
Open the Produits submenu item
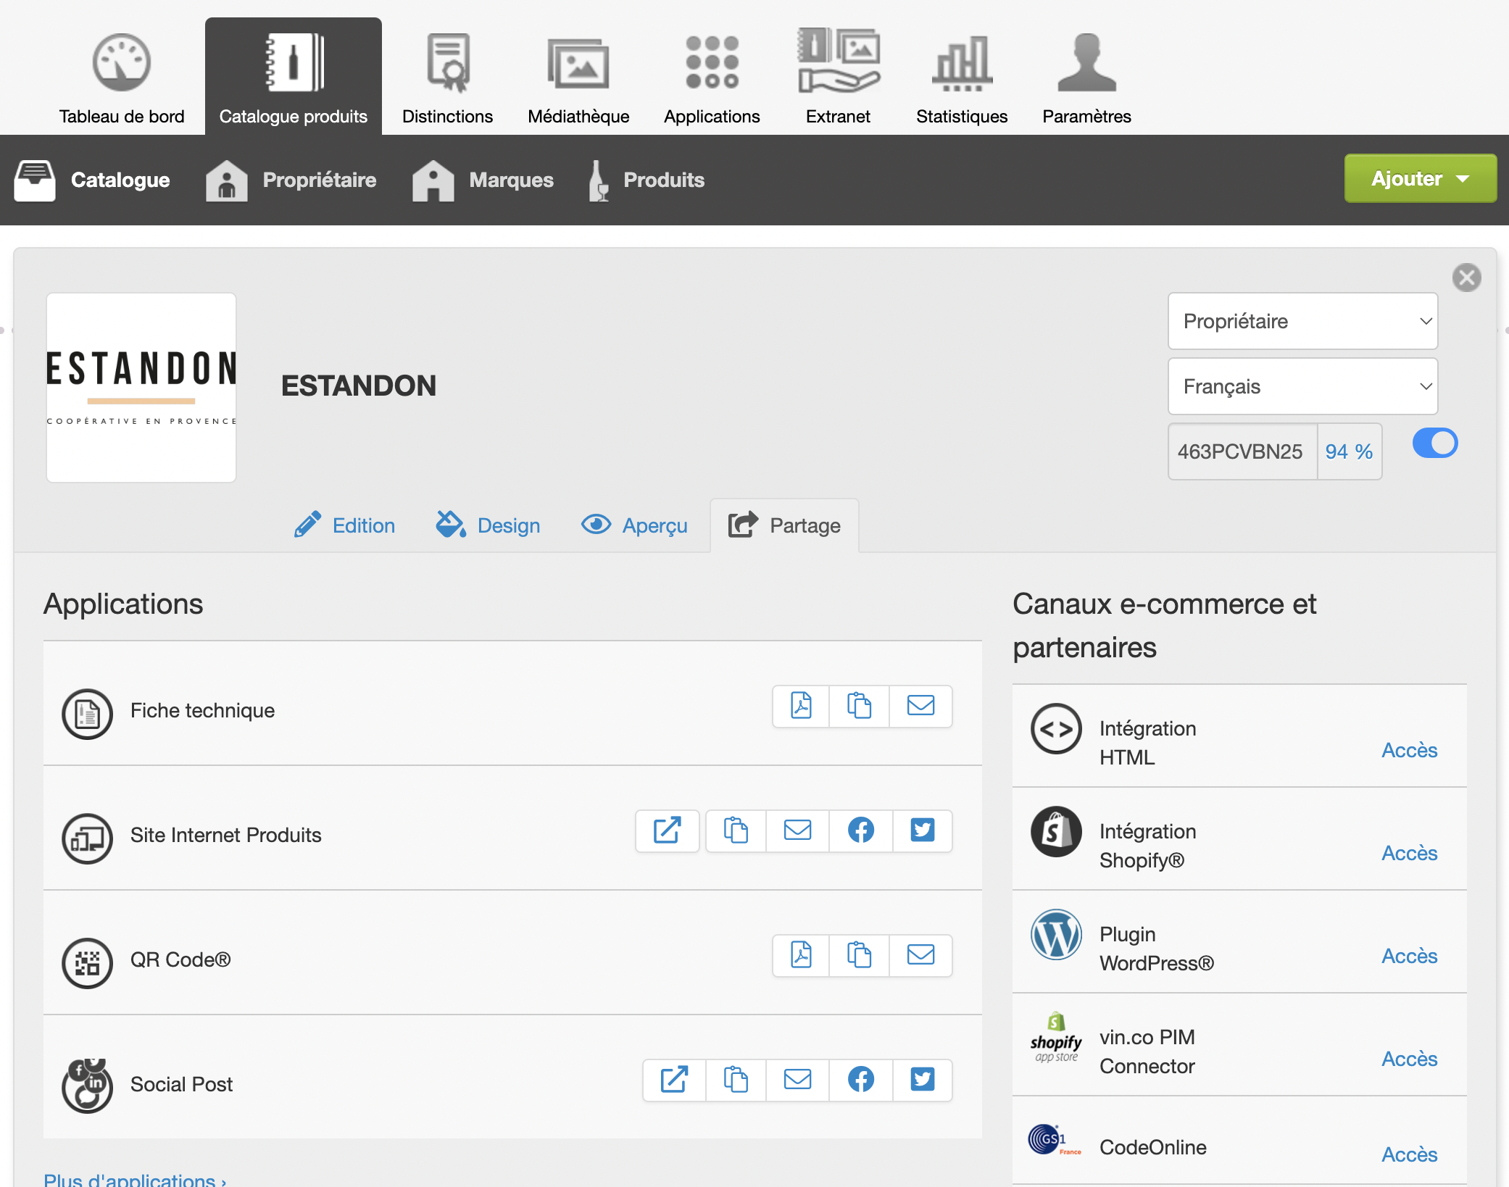click(x=647, y=180)
